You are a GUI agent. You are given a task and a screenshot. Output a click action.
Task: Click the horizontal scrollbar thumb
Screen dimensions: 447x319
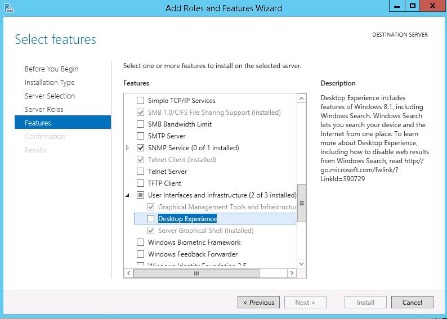tap(196, 273)
